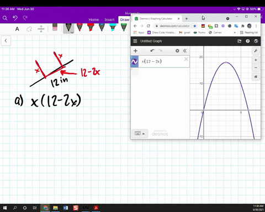Open the Canvas bookmark
Image resolution: width=265 pixels, height=212 pixels.
[x=215, y=33]
